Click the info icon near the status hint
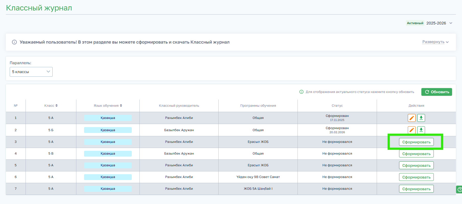This screenshot has width=462, height=204. point(301,92)
